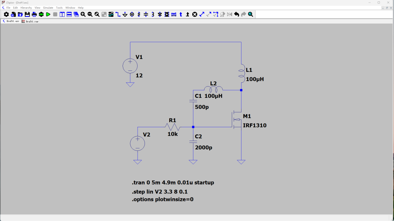Open a file via folder icon
Image resolution: width=394 pixels, height=221 pixels.
pyautogui.click(x=20, y=15)
